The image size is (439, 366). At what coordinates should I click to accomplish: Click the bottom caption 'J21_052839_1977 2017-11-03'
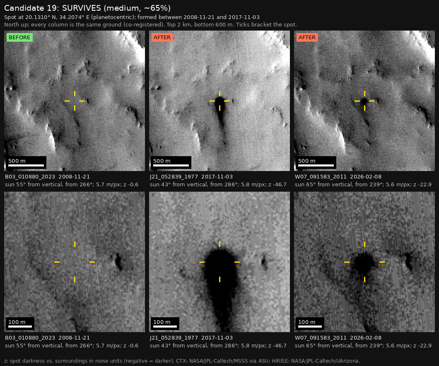point(191,338)
